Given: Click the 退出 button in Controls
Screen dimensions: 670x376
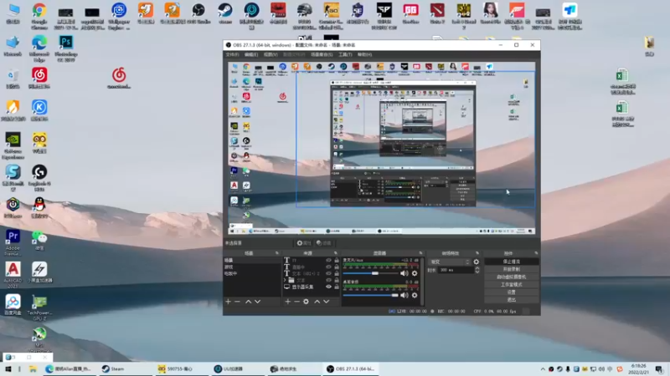Looking at the screenshot, I should 512,300.
